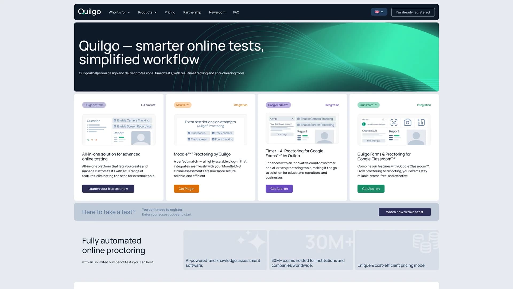Open the FAQ page
513x289 pixels.
pos(236,12)
